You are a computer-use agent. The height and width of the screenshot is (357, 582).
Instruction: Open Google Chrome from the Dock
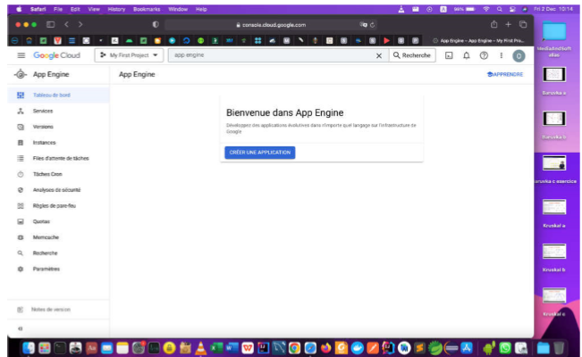294,348
